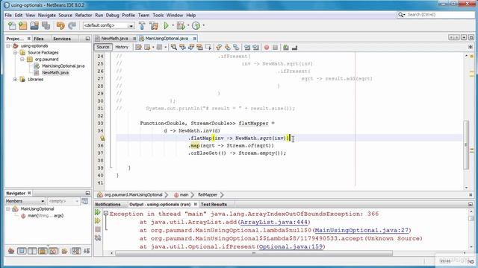Click the Debug Project toolbar icon
This screenshot has height=268, width=478.
click(181, 26)
